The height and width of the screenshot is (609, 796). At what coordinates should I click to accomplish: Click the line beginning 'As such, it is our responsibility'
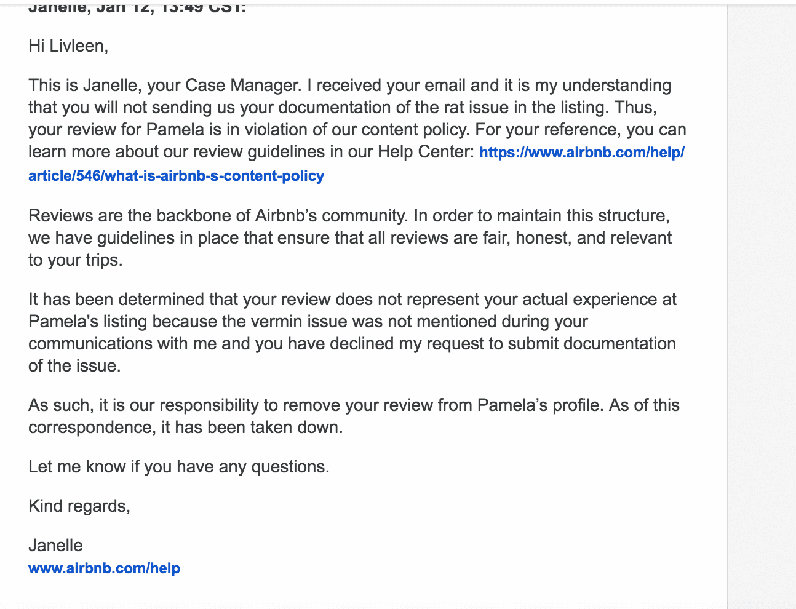click(354, 405)
